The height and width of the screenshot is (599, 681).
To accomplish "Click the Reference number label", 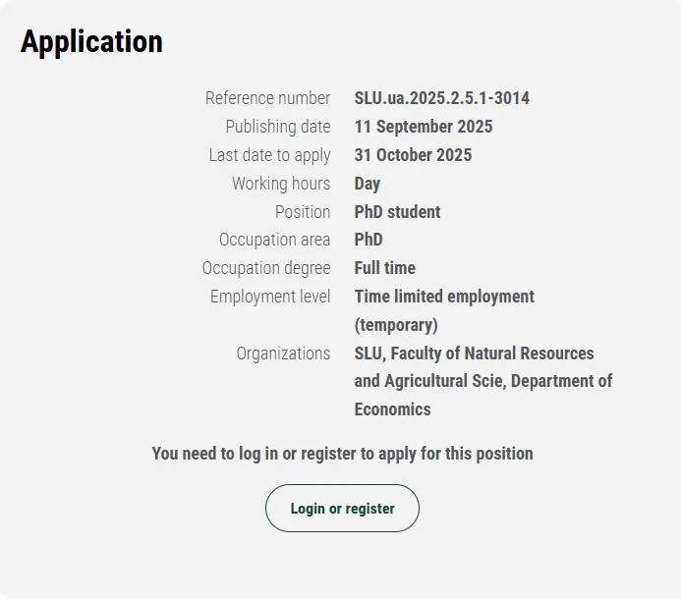I will (x=267, y=98).
